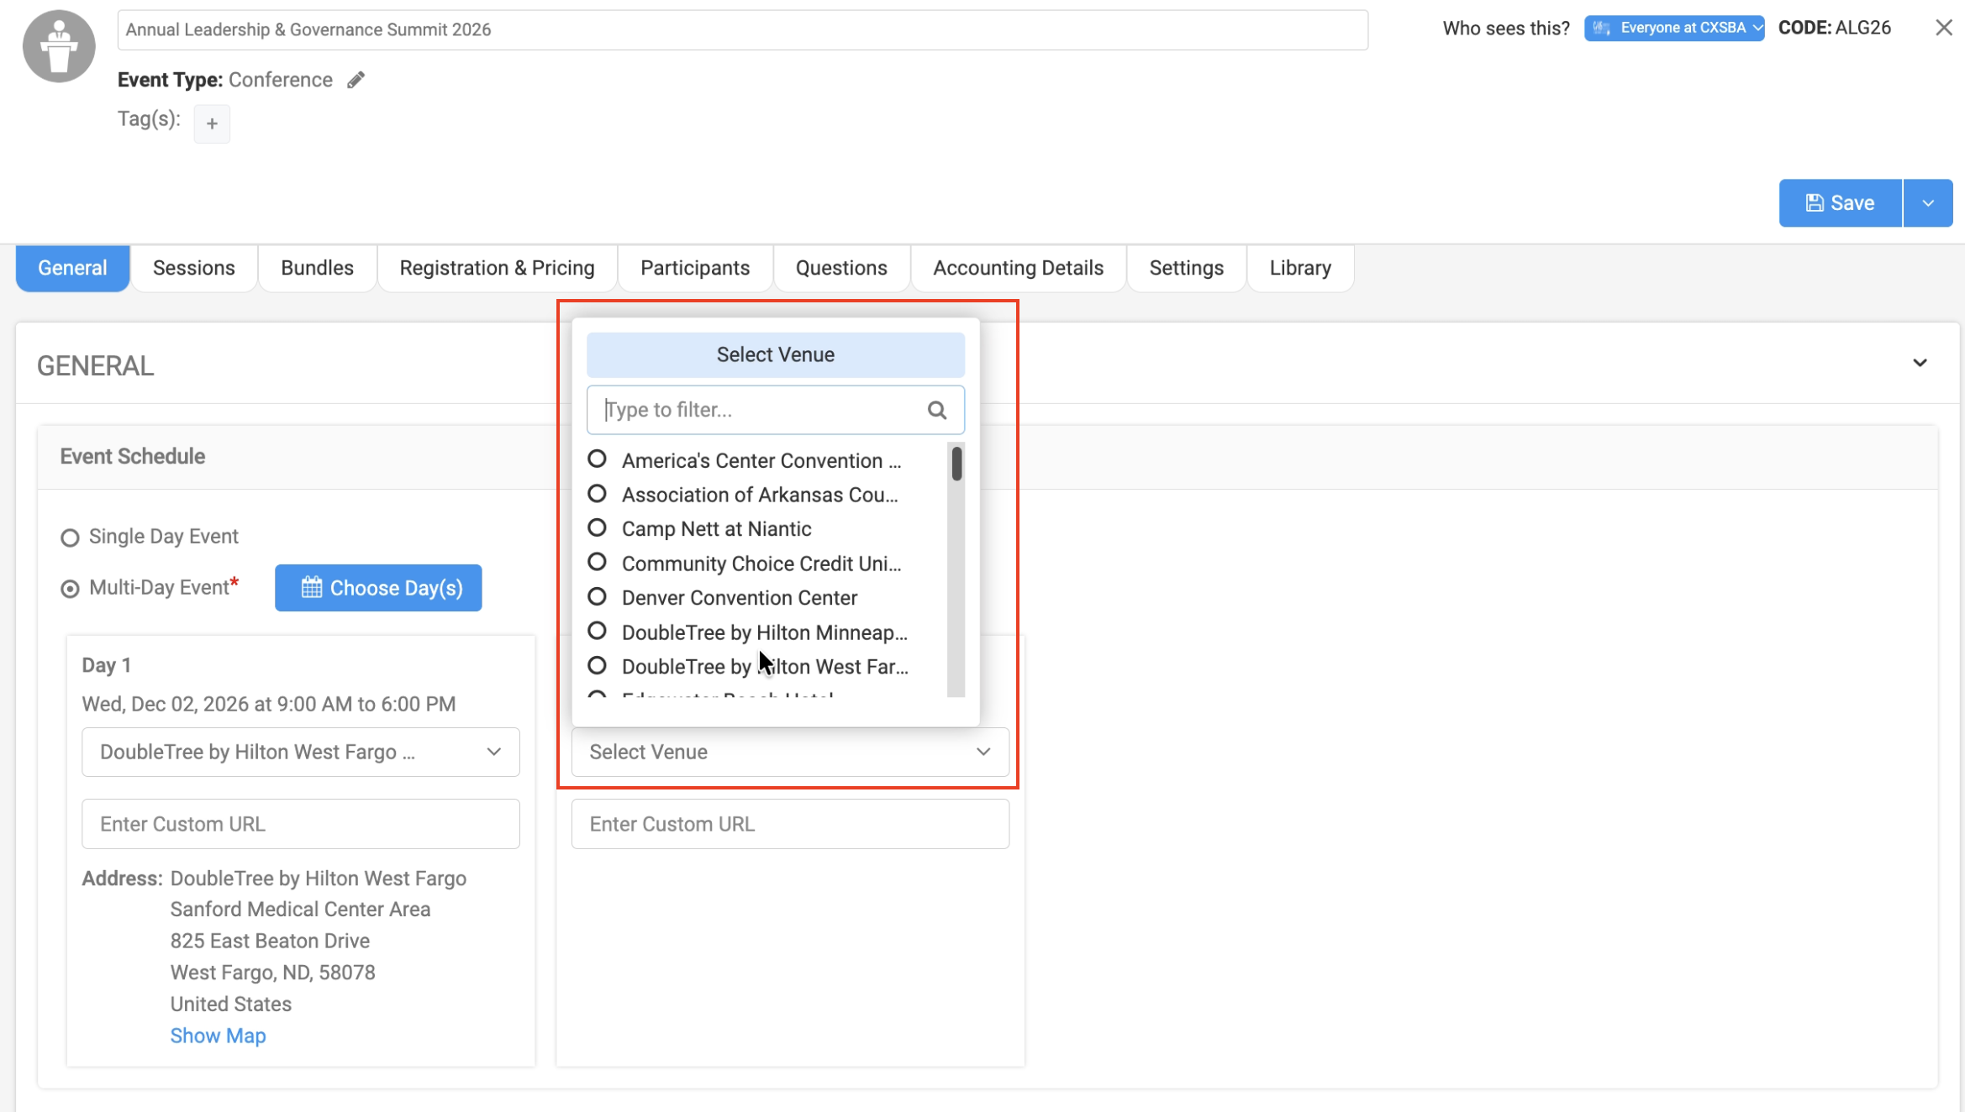The height and width of the screenshot is (1112, 1965).
Task: Click the event podium avatar icon
Action: pos(59,46)
